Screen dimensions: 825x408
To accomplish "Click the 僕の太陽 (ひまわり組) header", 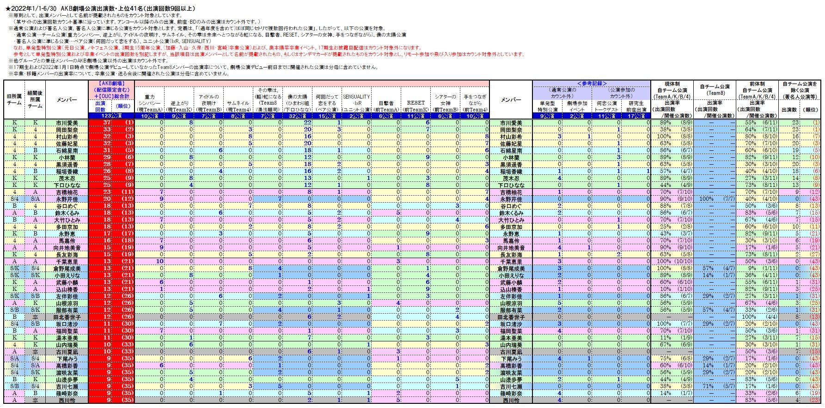I will tap(297, 103).
